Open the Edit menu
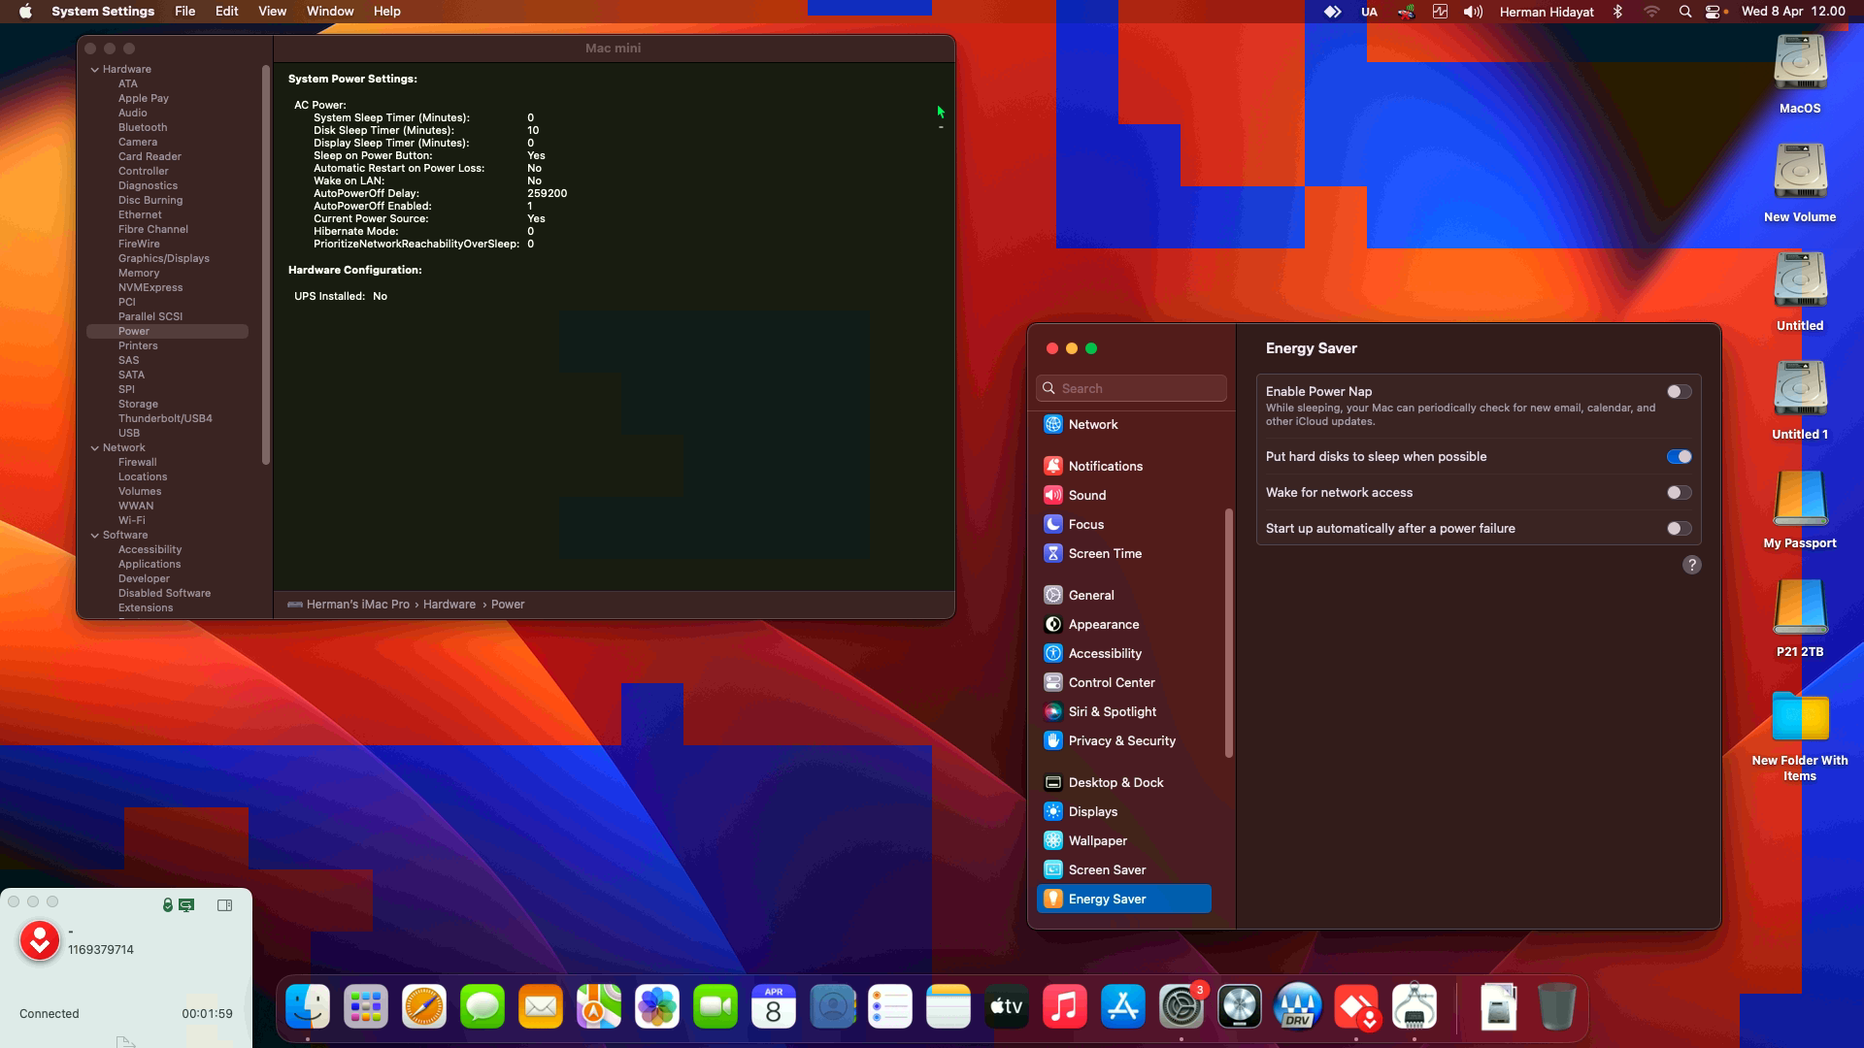 (226, 12)
